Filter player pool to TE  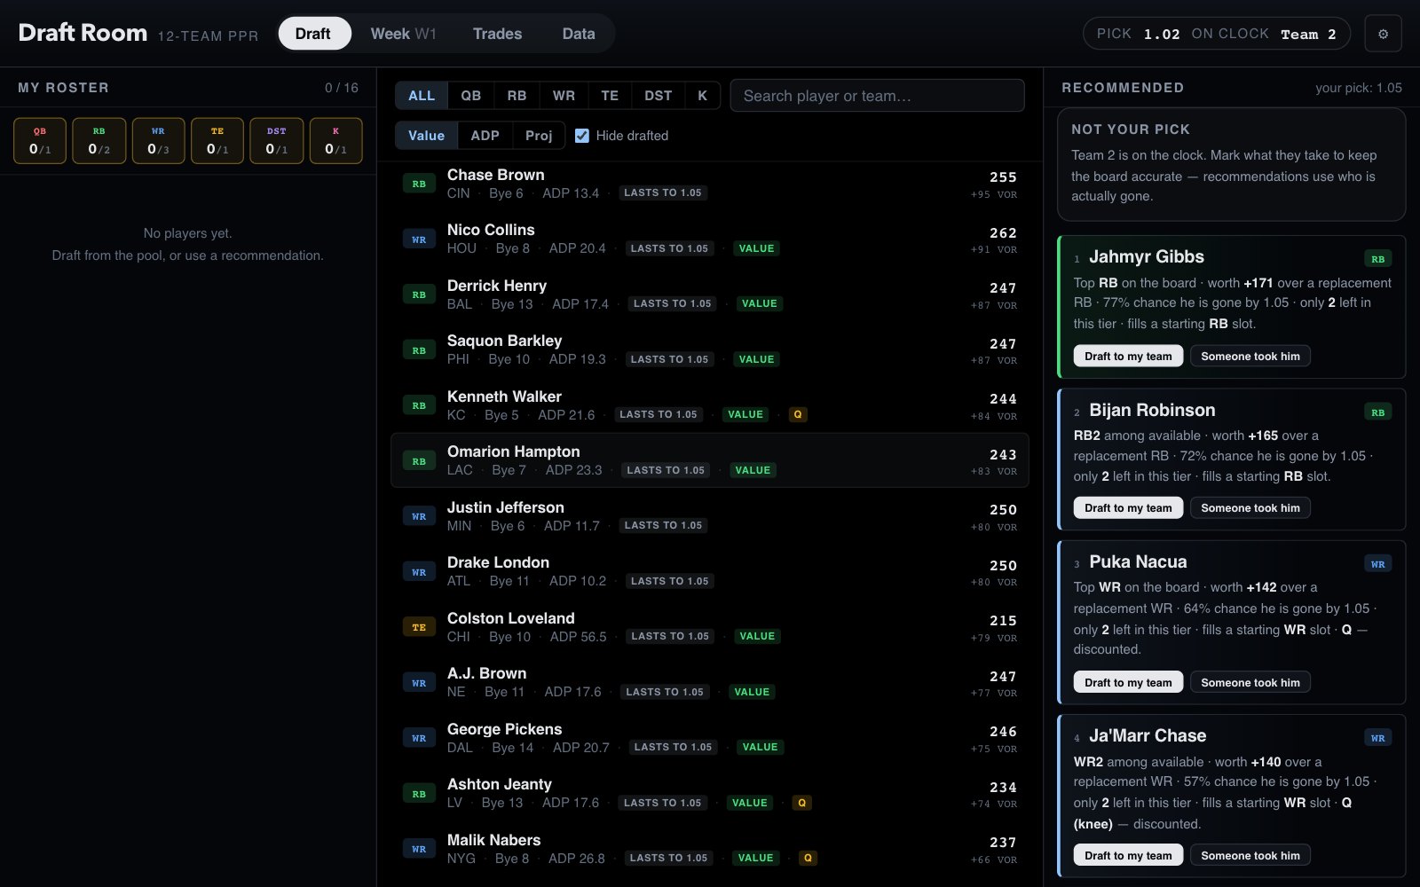tap(610, 96)
